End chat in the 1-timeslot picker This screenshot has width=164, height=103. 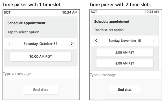[41, 90]
